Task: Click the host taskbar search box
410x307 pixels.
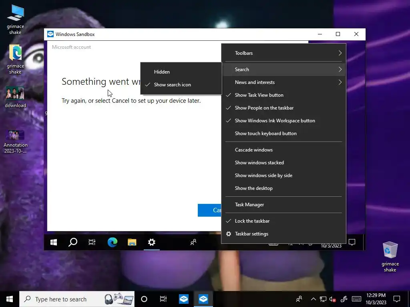Action: [77, 299]
